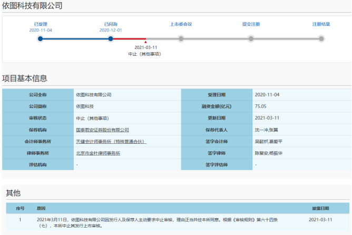Click the 审核状态 value in the table
Screen dimensions: 352x235
(92, 118)
